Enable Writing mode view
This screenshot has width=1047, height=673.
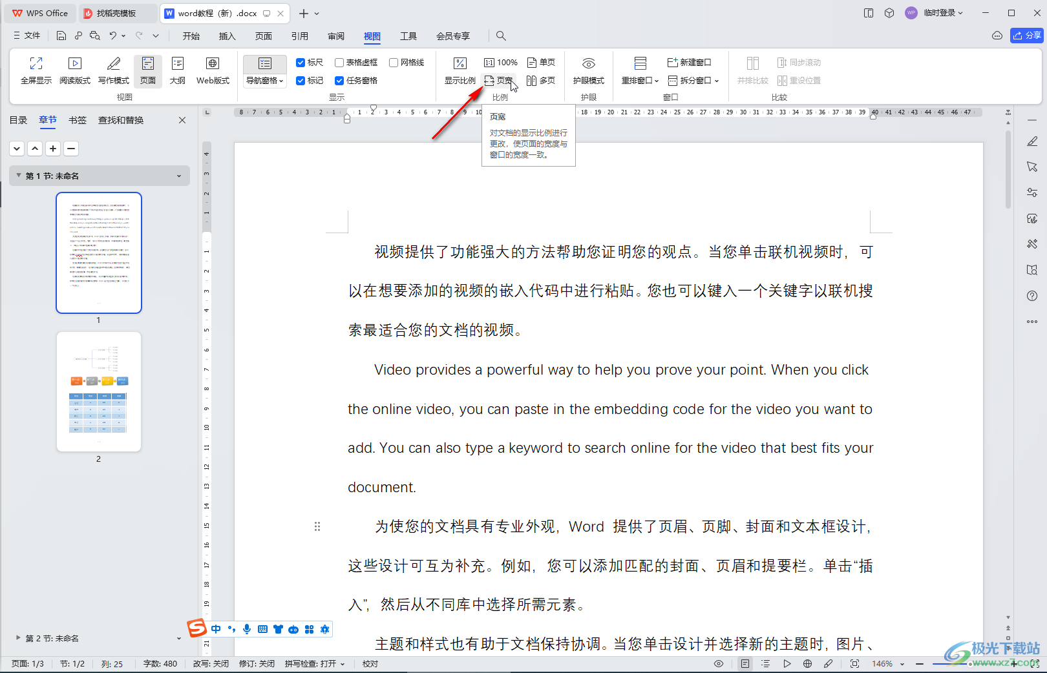tap(114, 70)
